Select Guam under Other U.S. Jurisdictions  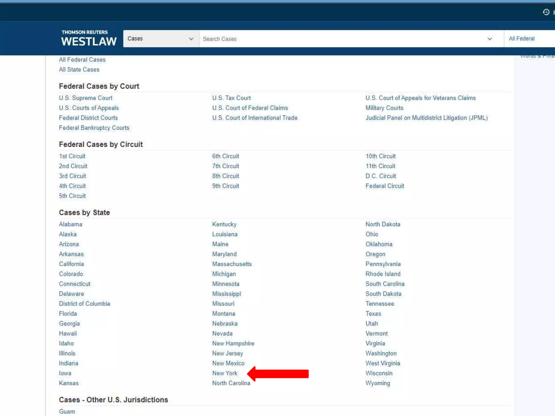67,411
